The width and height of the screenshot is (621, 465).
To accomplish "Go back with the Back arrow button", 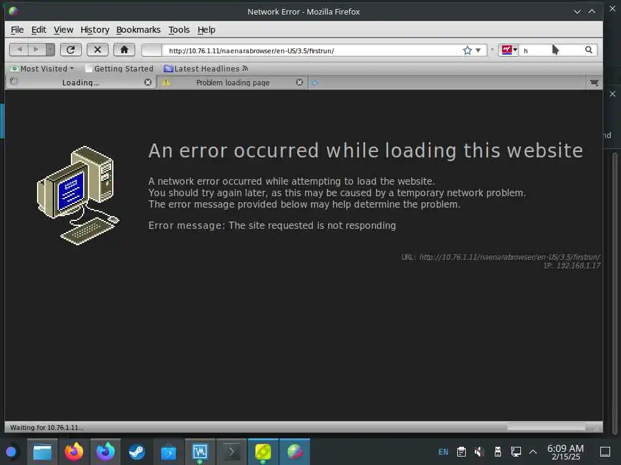I will pyautogui.click(x=19, y=50).
